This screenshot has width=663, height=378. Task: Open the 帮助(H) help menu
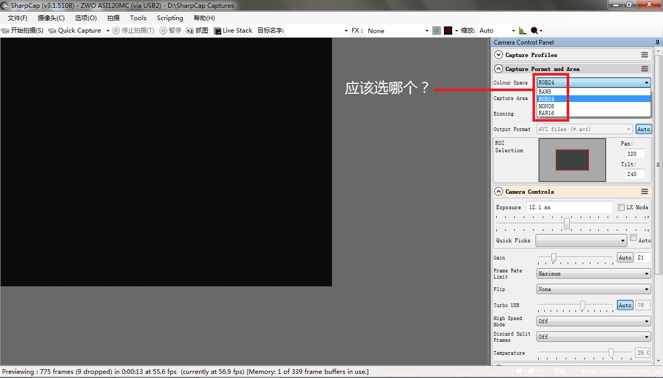[204, 18]
